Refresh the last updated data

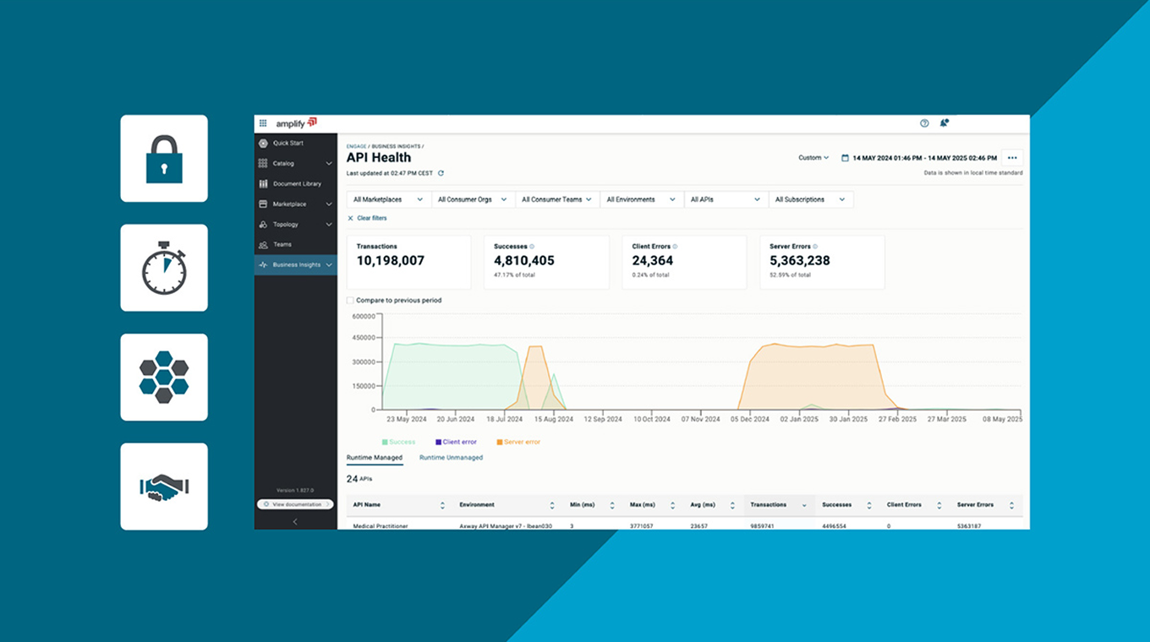click(x=441, y=173)
